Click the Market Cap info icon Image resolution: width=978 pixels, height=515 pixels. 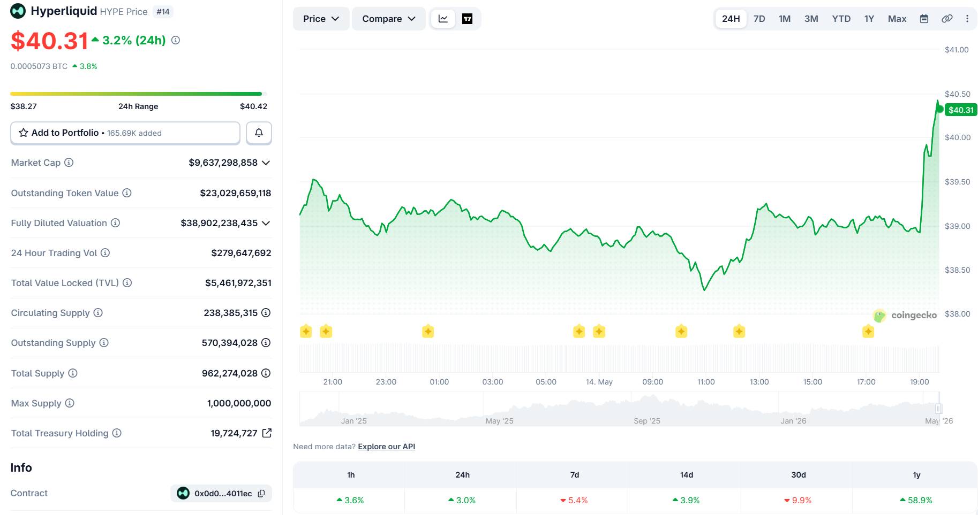[69, 163]
